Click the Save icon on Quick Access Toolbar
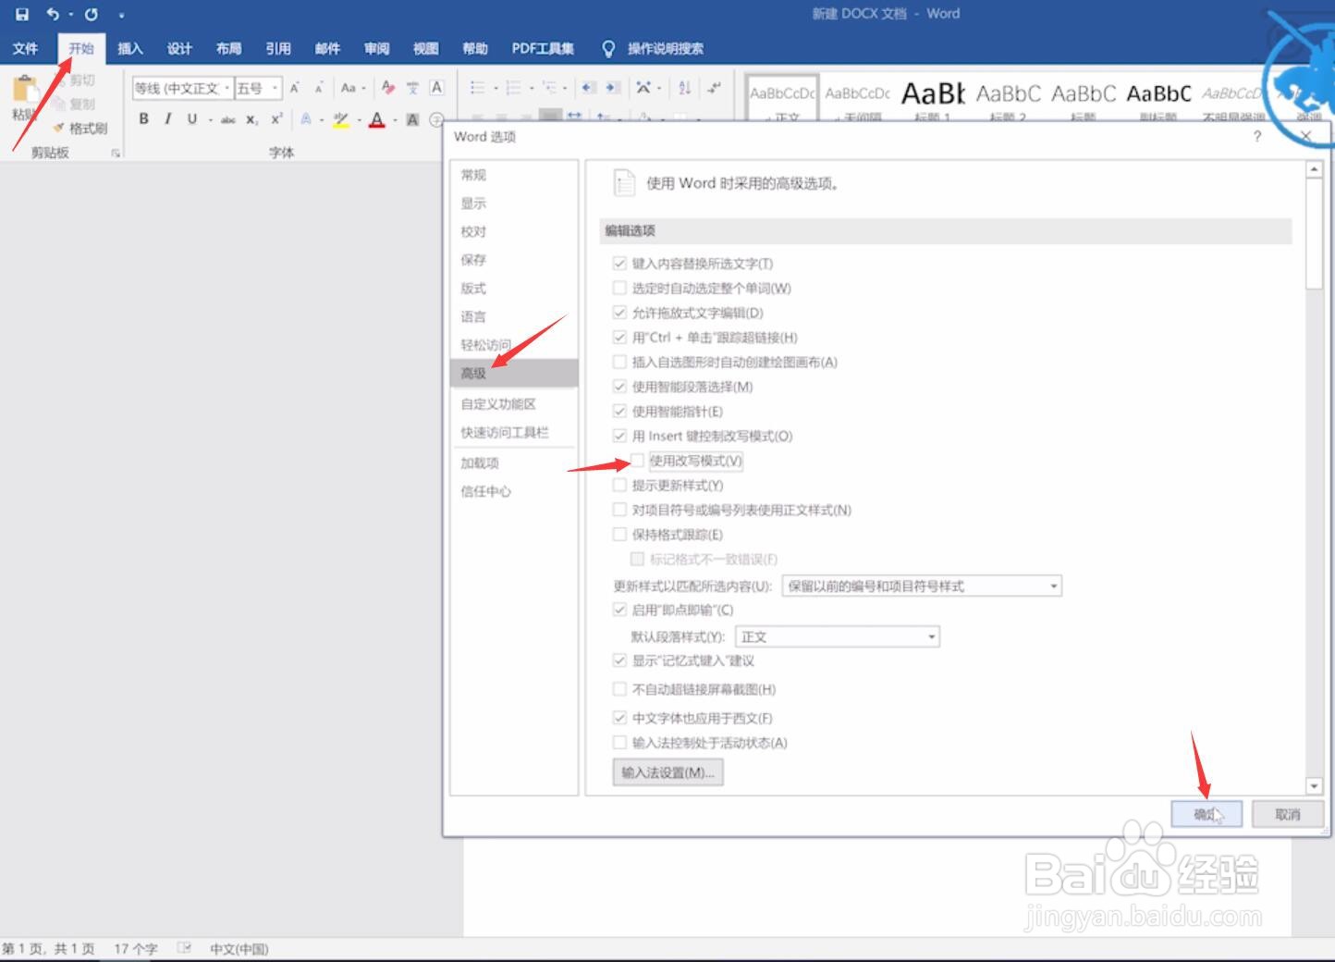 [20, 14]
